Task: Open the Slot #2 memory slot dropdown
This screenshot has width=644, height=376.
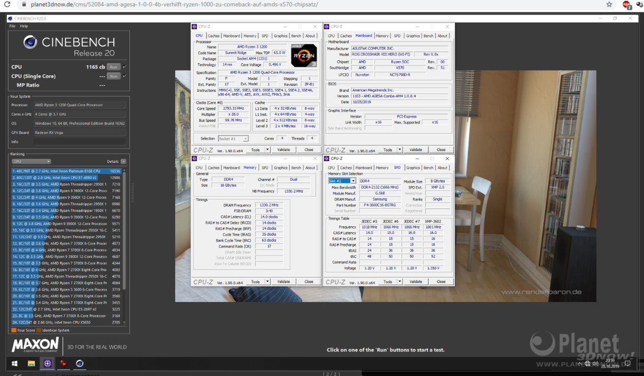Action: 342,181
